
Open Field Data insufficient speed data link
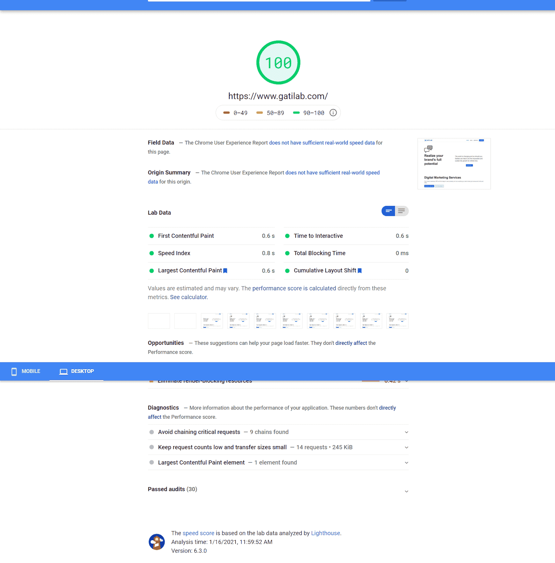(322, 143)
